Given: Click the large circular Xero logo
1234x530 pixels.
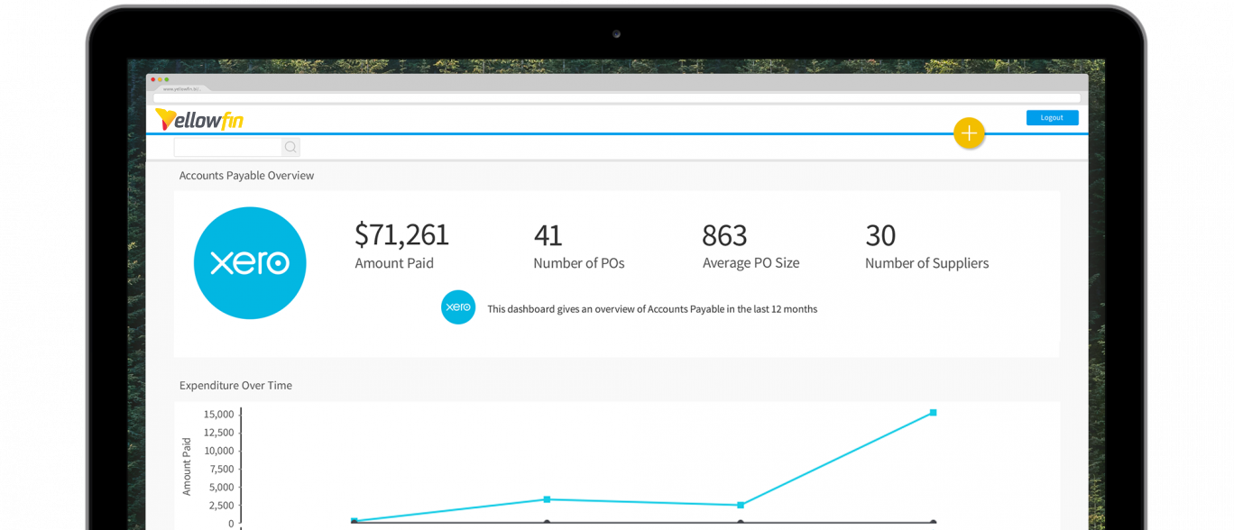Looking at the screenshot, I should point(250,263).
